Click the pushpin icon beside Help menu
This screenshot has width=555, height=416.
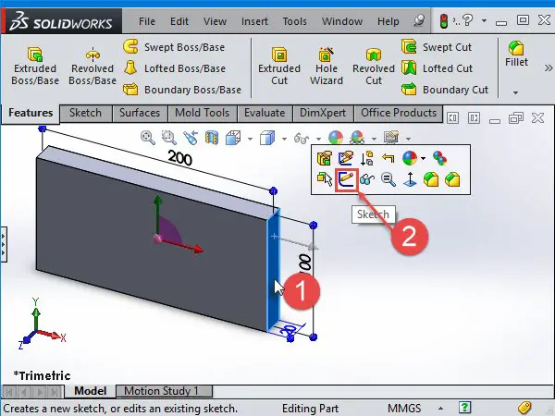point(419,20)
